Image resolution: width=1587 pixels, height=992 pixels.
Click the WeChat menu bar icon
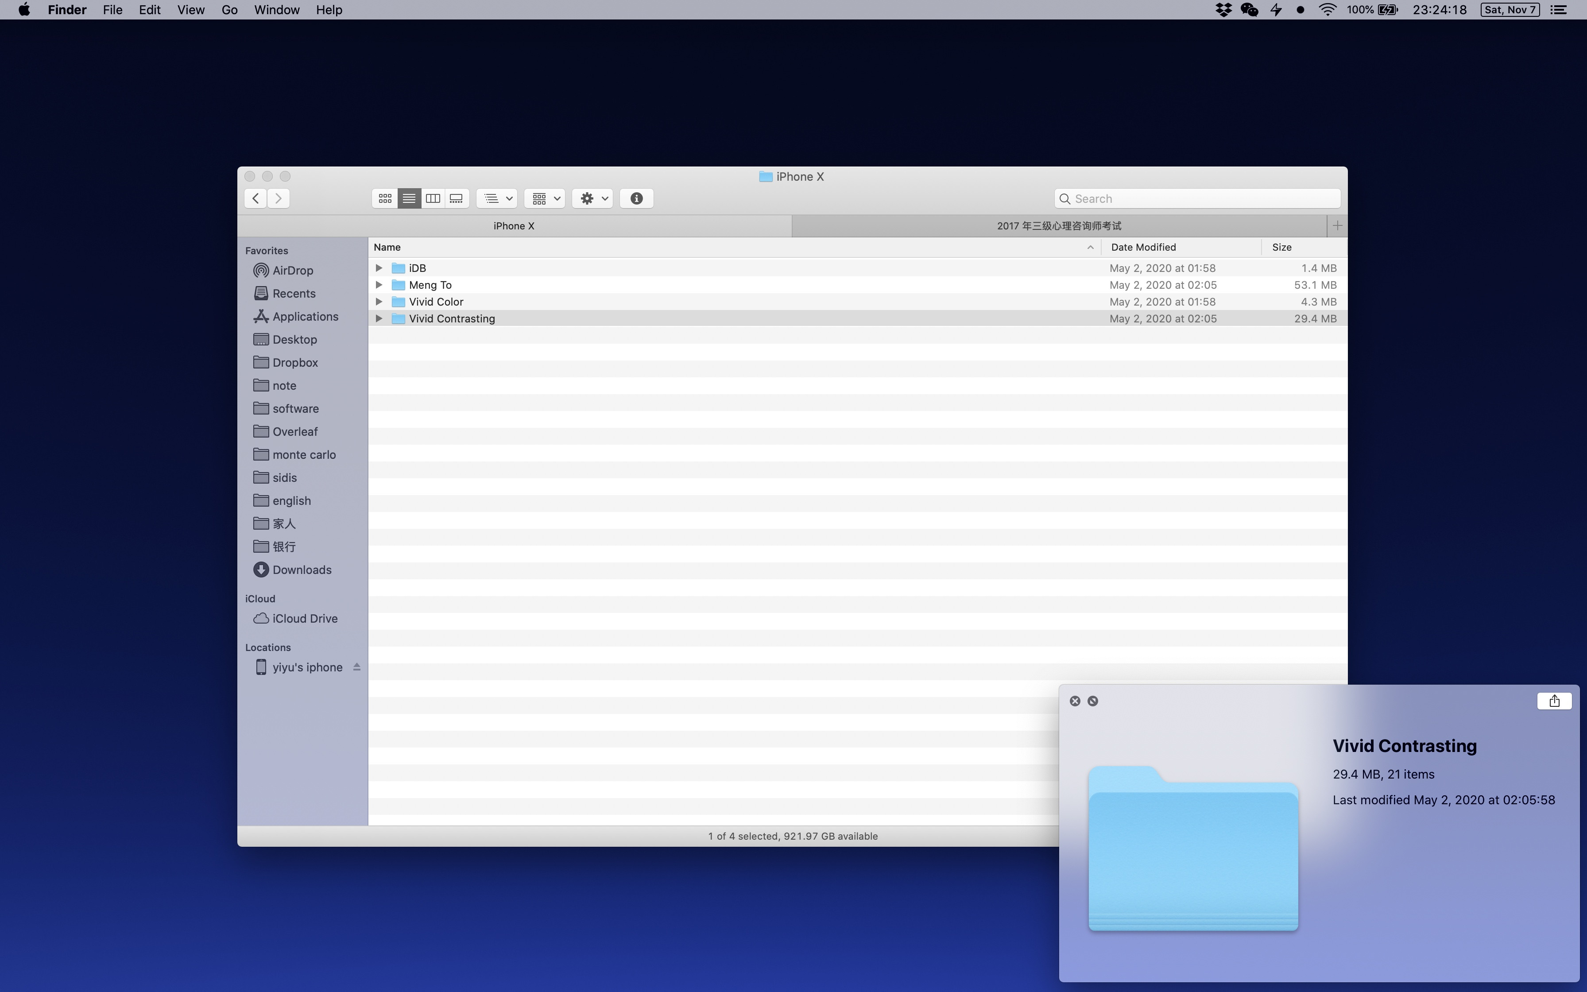pyautogui.click(x=1249, y=10)
